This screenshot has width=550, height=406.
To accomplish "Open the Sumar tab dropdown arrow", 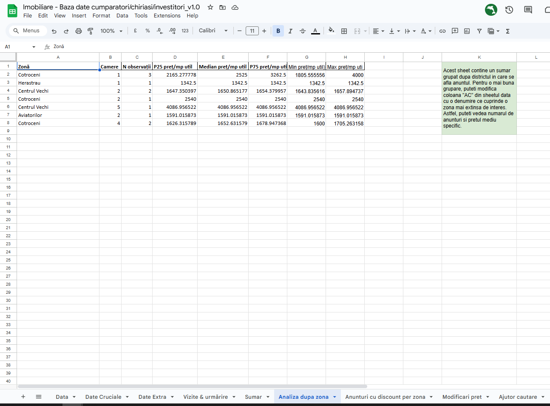I will [268, 397].
